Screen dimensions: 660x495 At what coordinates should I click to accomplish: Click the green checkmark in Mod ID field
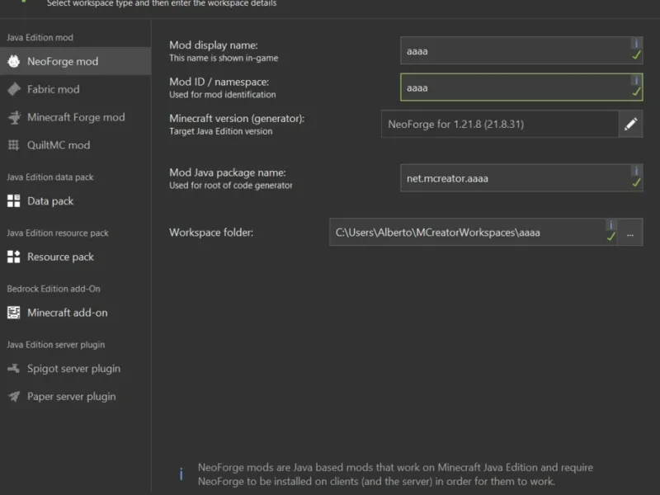tap(636, 92)
